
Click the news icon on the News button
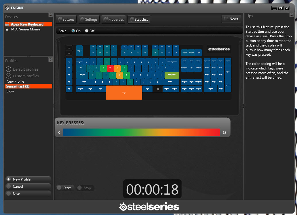click(226, 19)
